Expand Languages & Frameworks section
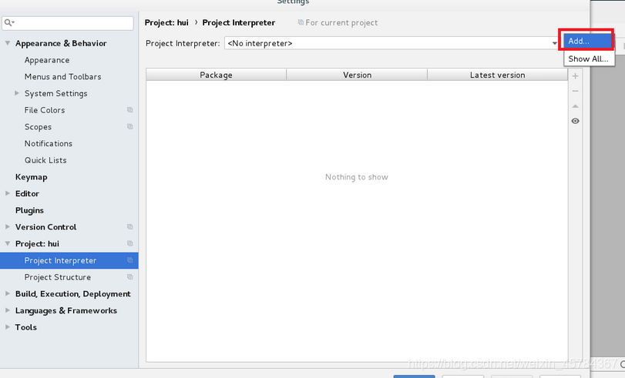This screenshot has width=625, height=378. pyautogui.click(x=8, y=310)
